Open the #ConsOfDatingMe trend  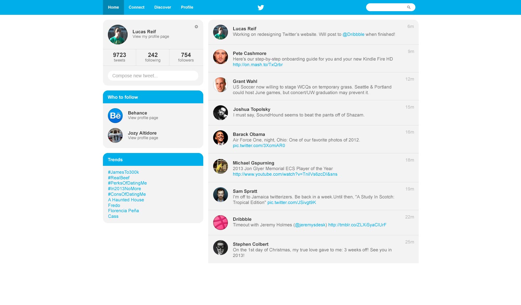coord(127,194)
